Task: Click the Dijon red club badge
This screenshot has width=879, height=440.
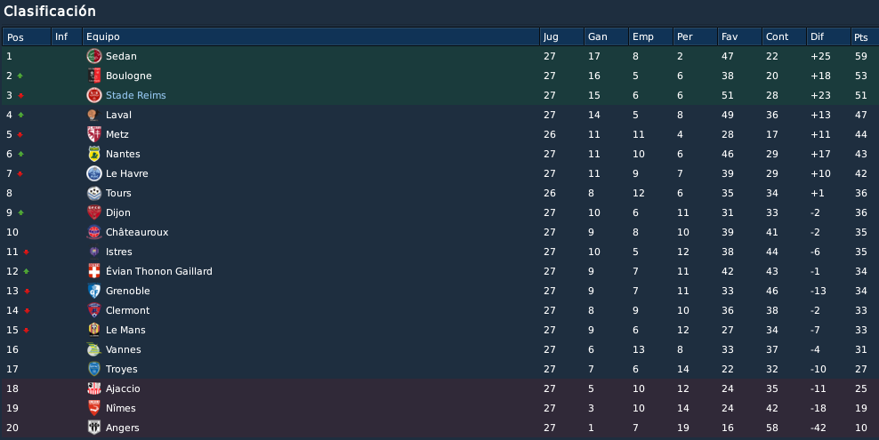Action: coord(93,212)
